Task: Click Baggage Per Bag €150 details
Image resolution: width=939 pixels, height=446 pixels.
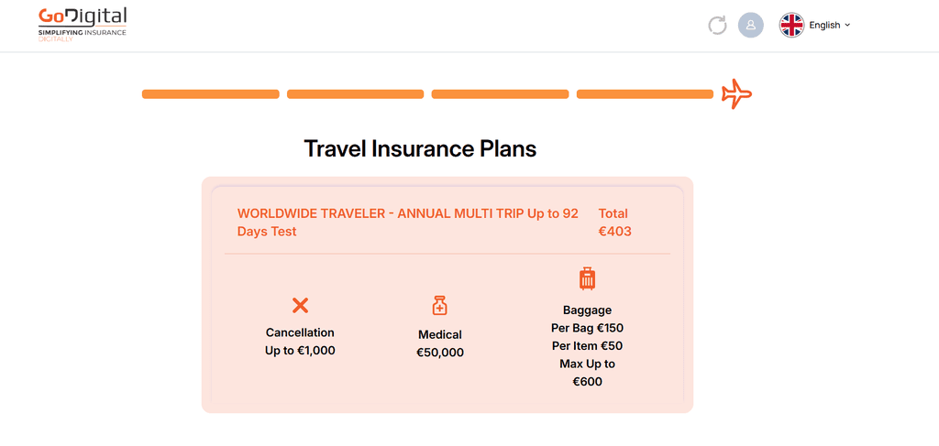Action: (587, 328)
